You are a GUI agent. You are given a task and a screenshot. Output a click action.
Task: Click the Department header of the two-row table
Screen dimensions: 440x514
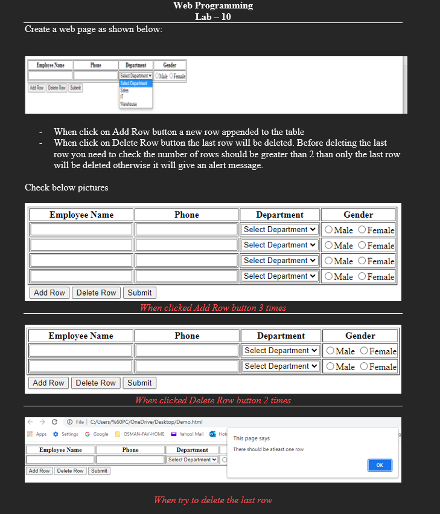(281, 336)
